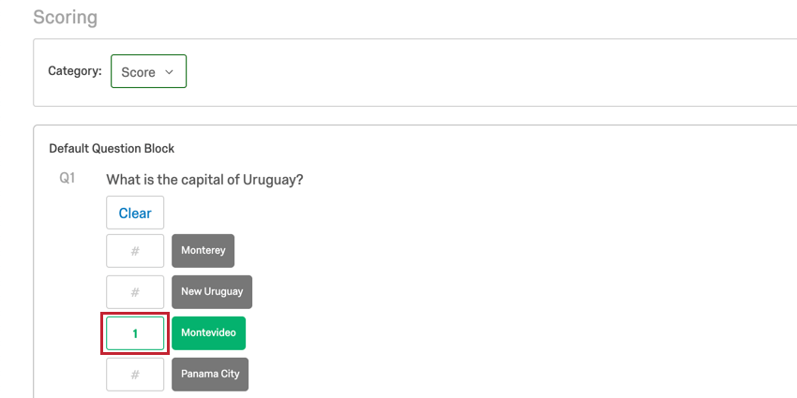Click the Panama City score input

tap(135, 375)
